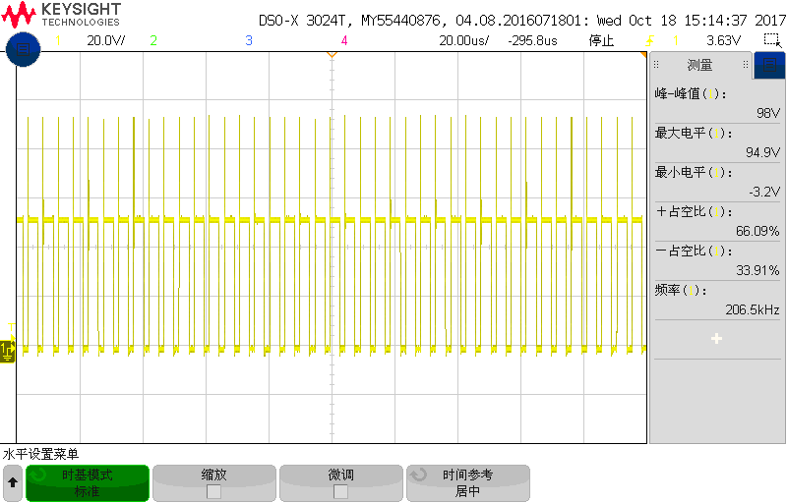The image size is (787, 503).
Task: Select channel 2 indicator
Action: tap(153, 40)
